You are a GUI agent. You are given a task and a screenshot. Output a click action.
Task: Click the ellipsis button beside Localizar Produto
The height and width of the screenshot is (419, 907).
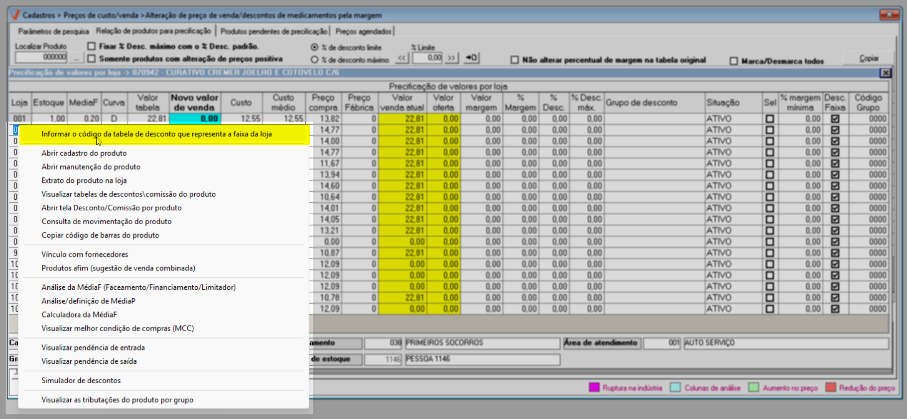point(76,58)
